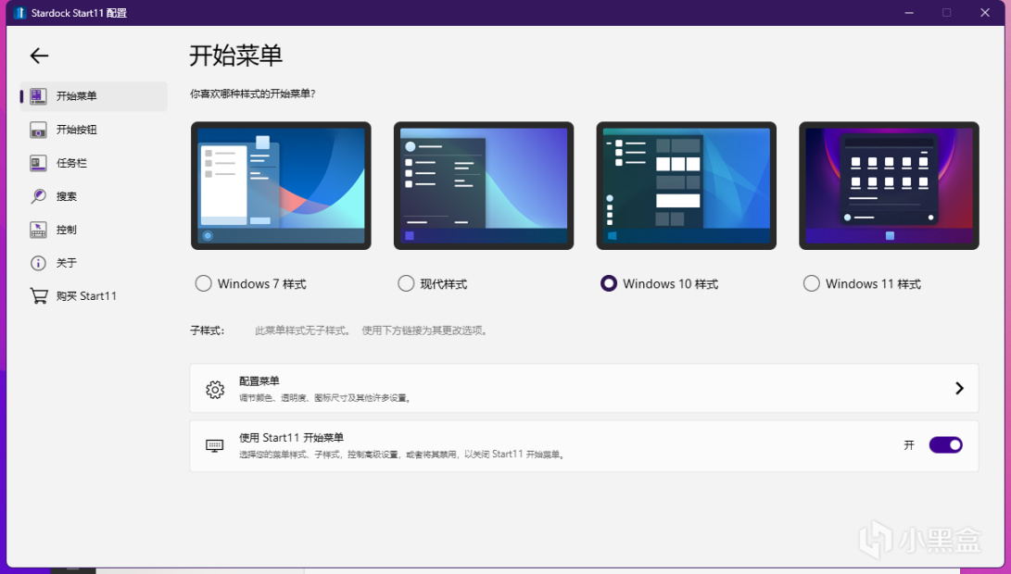Click the Stardock Start11 title bar logo
The image size is (1011, 574).
(x=19, y=13)
